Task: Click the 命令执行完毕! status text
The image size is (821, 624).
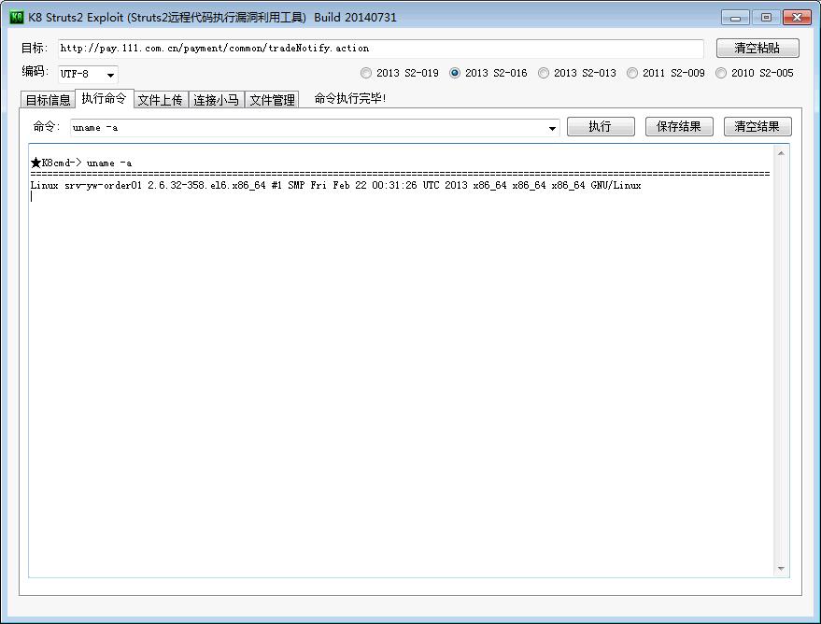Action: click(350, 98)
